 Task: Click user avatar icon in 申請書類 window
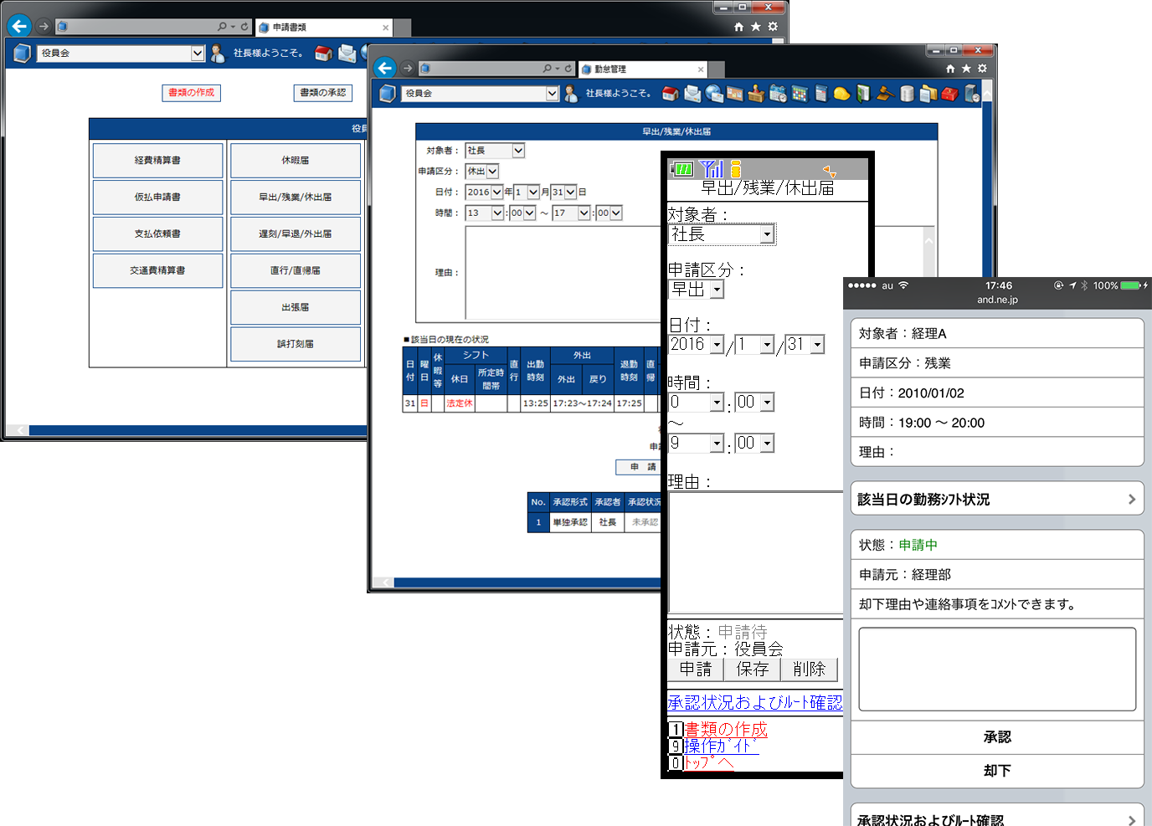click(218, 54)
